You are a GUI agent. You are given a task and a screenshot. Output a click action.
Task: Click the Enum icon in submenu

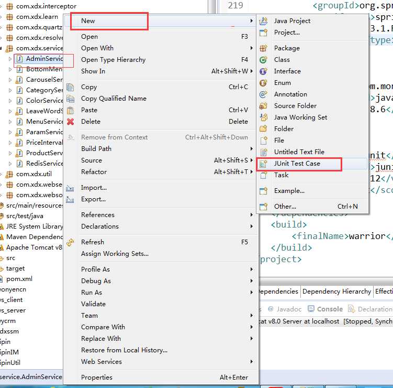pyautogui.click(x=263, y=83)
